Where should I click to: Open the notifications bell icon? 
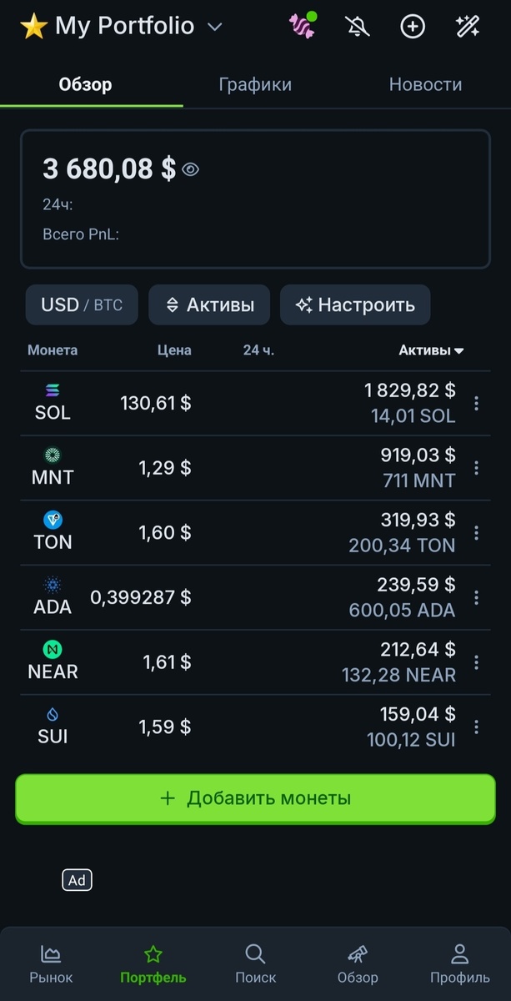tap(357, 26)
